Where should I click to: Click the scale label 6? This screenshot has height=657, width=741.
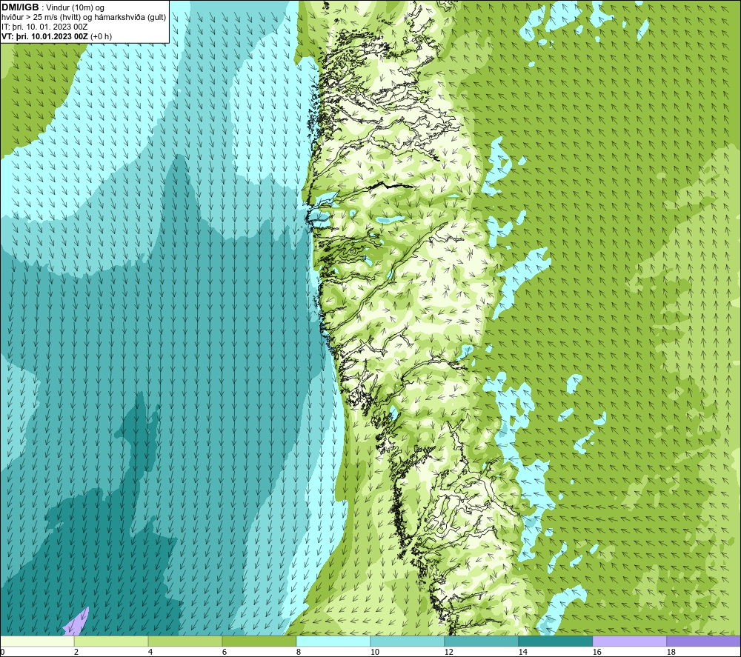click(225, 652)
